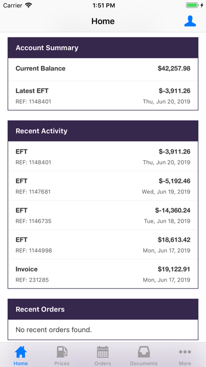Select the EFT entry REF 1144998
The width and height of the screenshot is (206, 367).
coord(103,245)
